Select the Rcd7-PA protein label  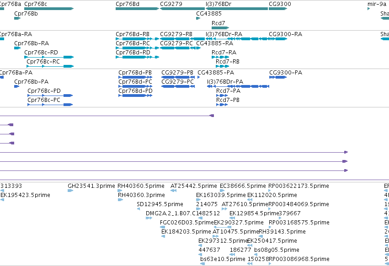pyautogui.click(x=228, y=91)
